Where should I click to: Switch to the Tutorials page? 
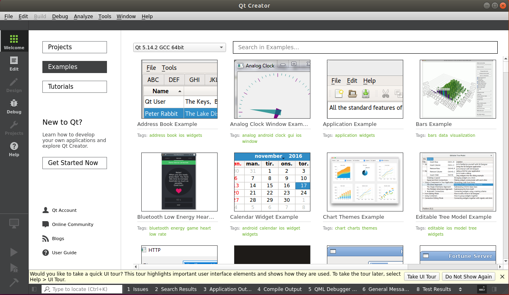pyautogui.click(x=75, y=87)
